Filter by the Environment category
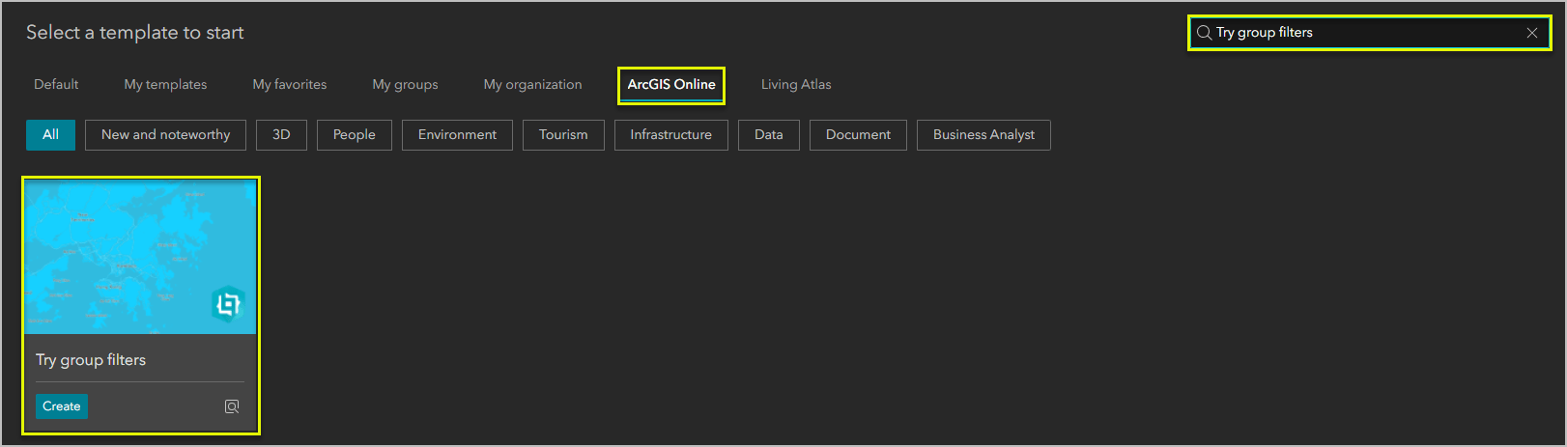The width and height of the screenshot is (1567, 447). [x=457, y=135]
